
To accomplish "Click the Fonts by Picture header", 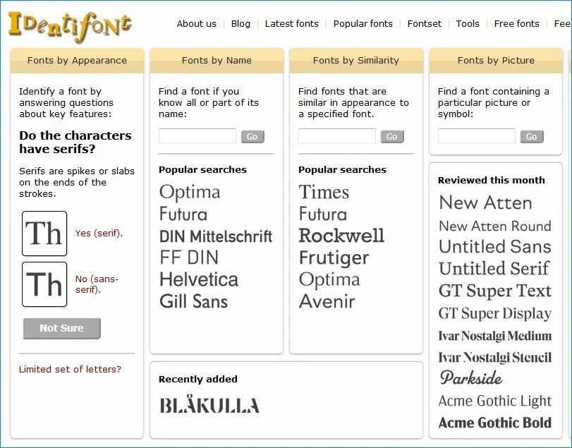I will point(496,61).
